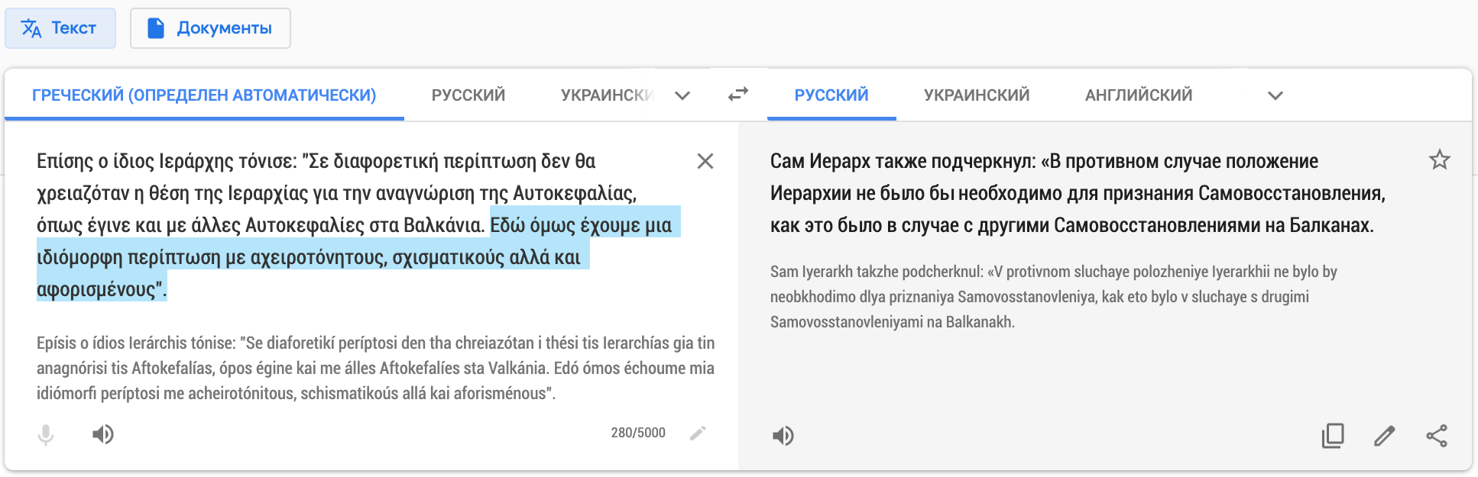Image resolution: width=1478 pixels, height=477 pixels.
Task: Clear the Greek source text
Action: [705, 161]
